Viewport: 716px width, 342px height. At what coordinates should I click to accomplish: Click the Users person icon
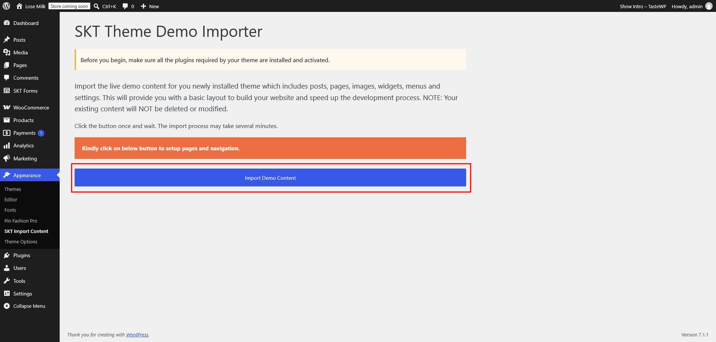[7, 268]
